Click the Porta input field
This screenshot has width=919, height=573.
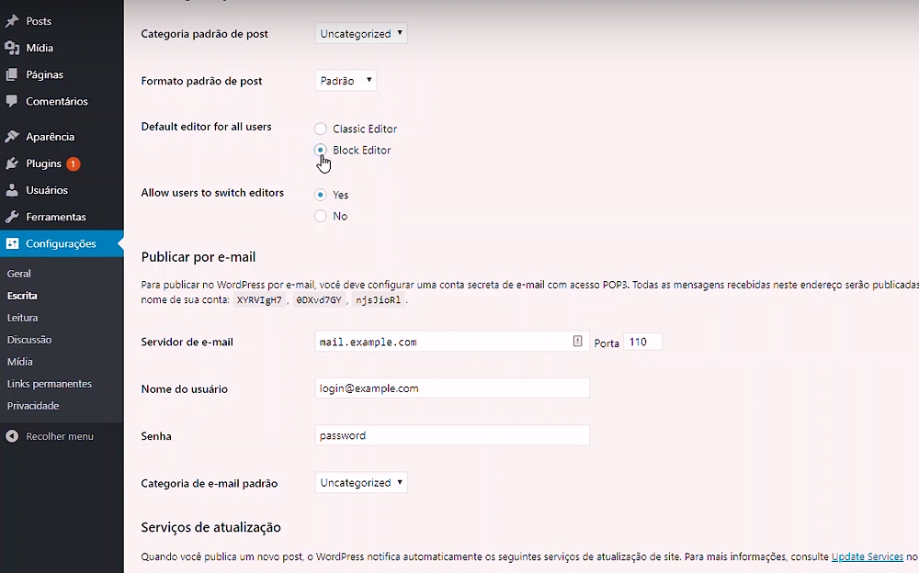pyautogui.click(x=642, y=342)
